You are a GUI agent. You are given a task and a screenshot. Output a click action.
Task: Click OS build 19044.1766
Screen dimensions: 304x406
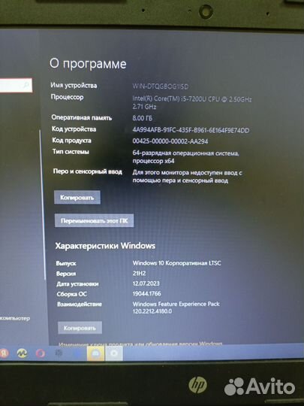(147, 294)
